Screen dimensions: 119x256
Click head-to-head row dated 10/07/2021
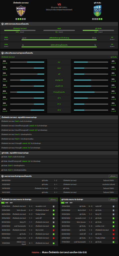59,192
